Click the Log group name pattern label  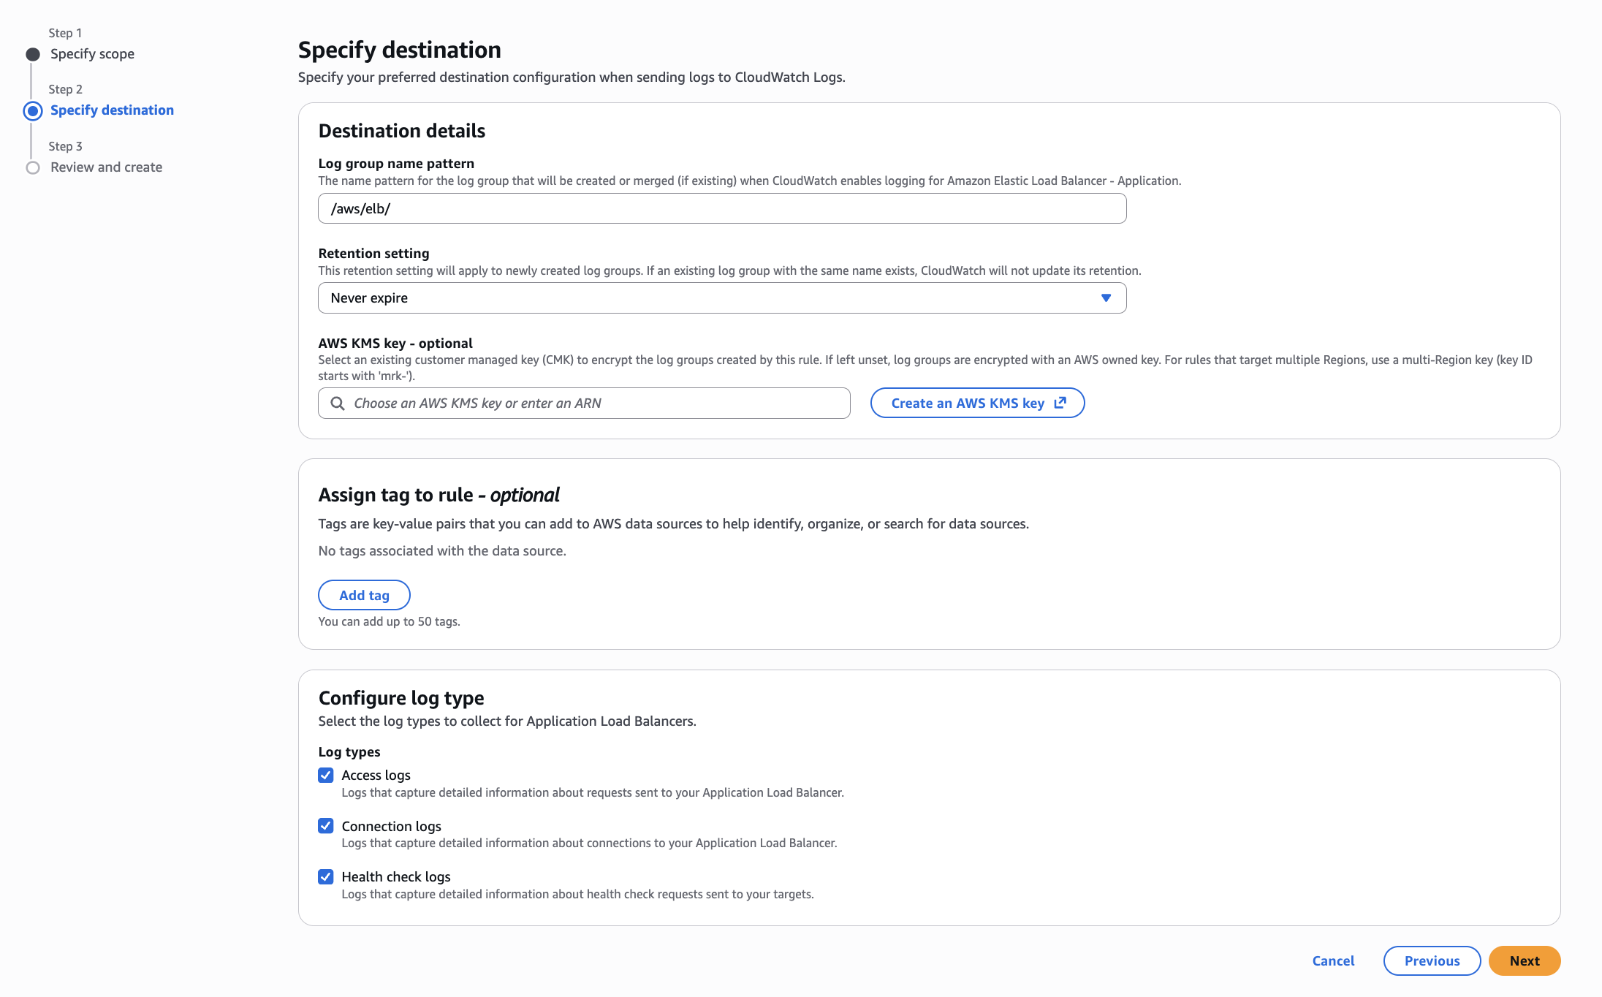click(x=396, y=163)
